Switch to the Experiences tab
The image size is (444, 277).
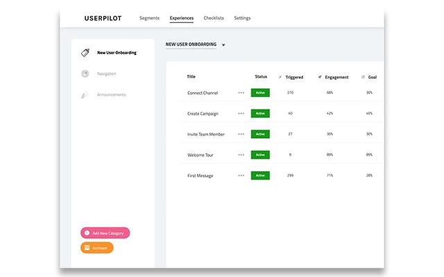(182, 18)
